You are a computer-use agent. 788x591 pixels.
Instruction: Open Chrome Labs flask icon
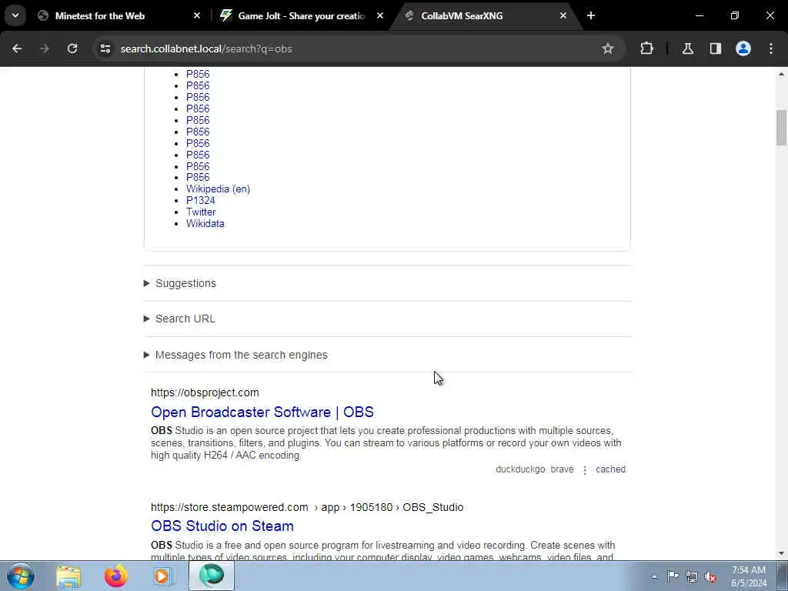[x=688, y=48]
